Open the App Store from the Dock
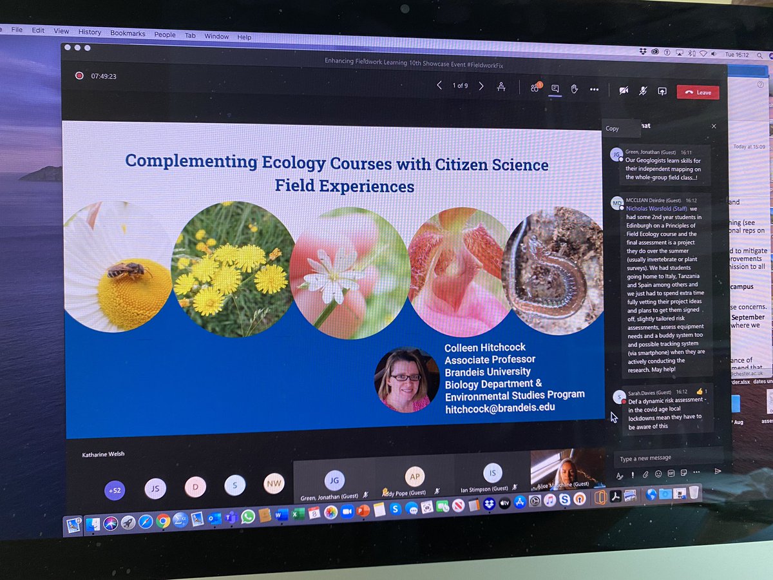Image resolution: width=773 pixels, height=580 pixels. pyautogui.click(x=520, y=502)
